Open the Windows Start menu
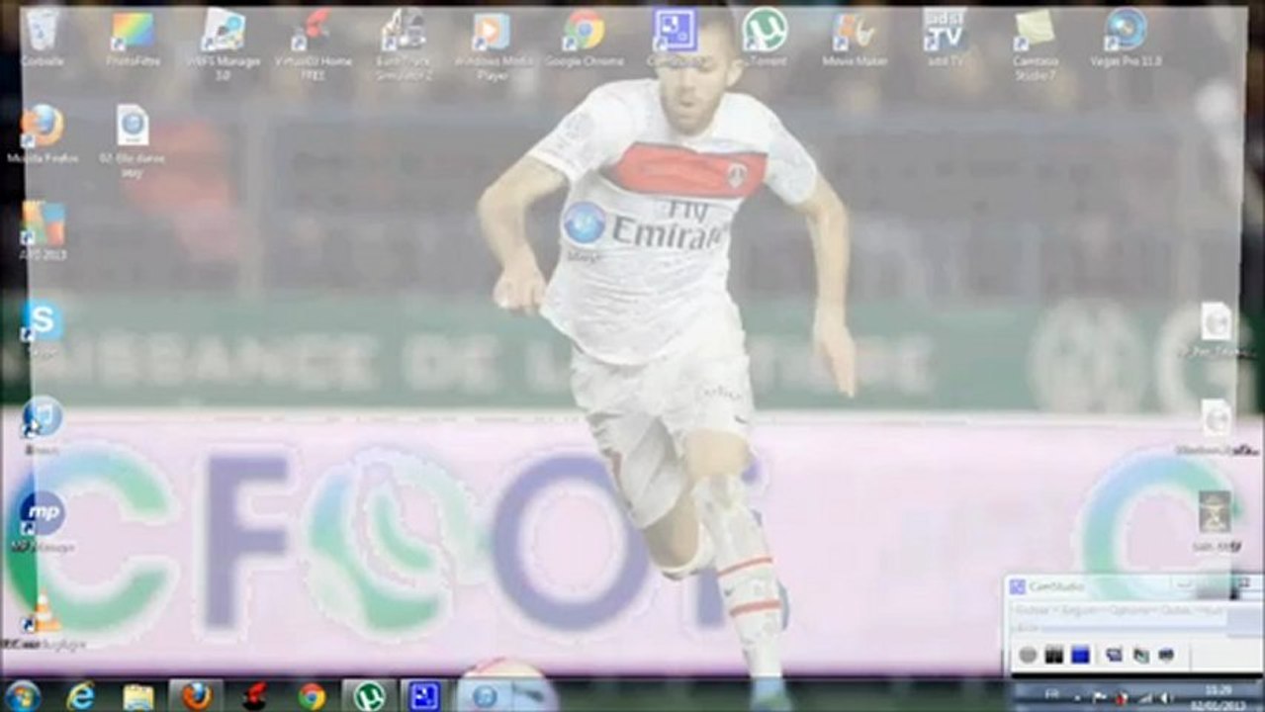 (x=22, y=695)
